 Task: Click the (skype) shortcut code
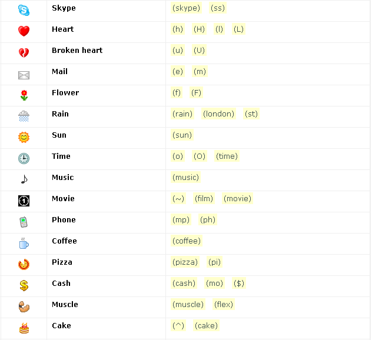(x=186, y=8)
